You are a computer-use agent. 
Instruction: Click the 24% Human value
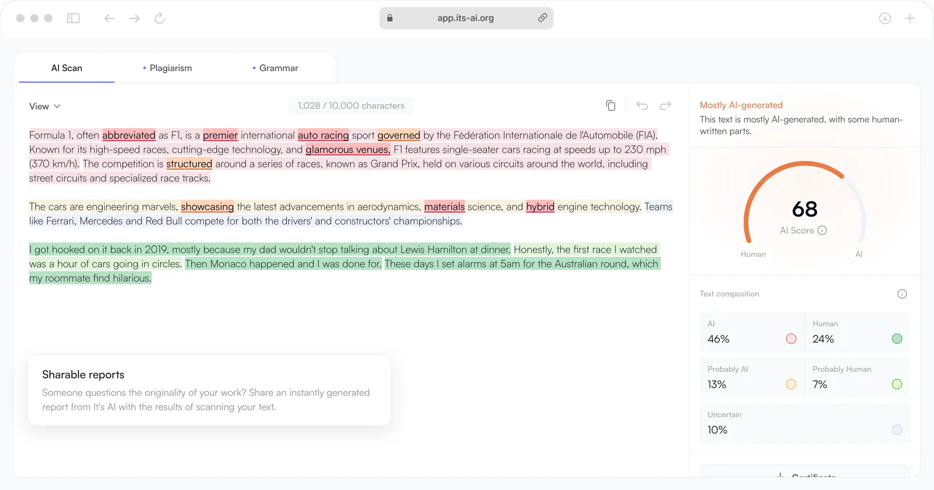point(823,339)
